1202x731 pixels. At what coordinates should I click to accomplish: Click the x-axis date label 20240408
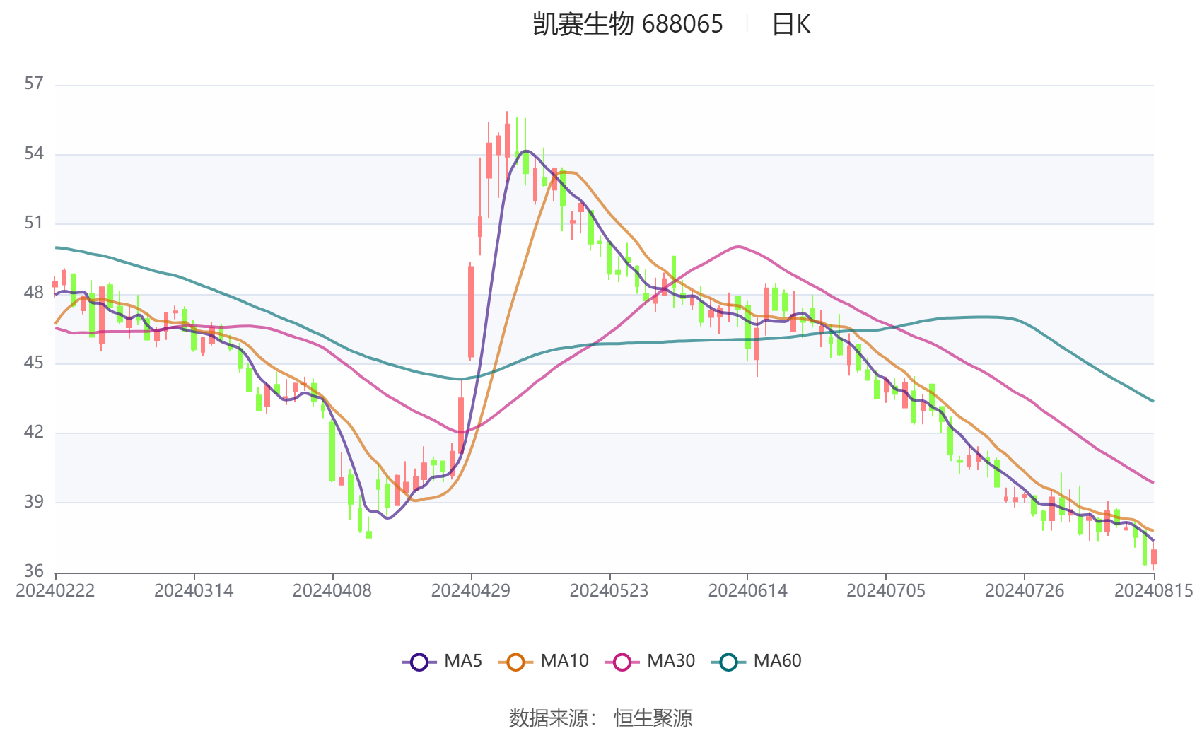click(332, 591)
